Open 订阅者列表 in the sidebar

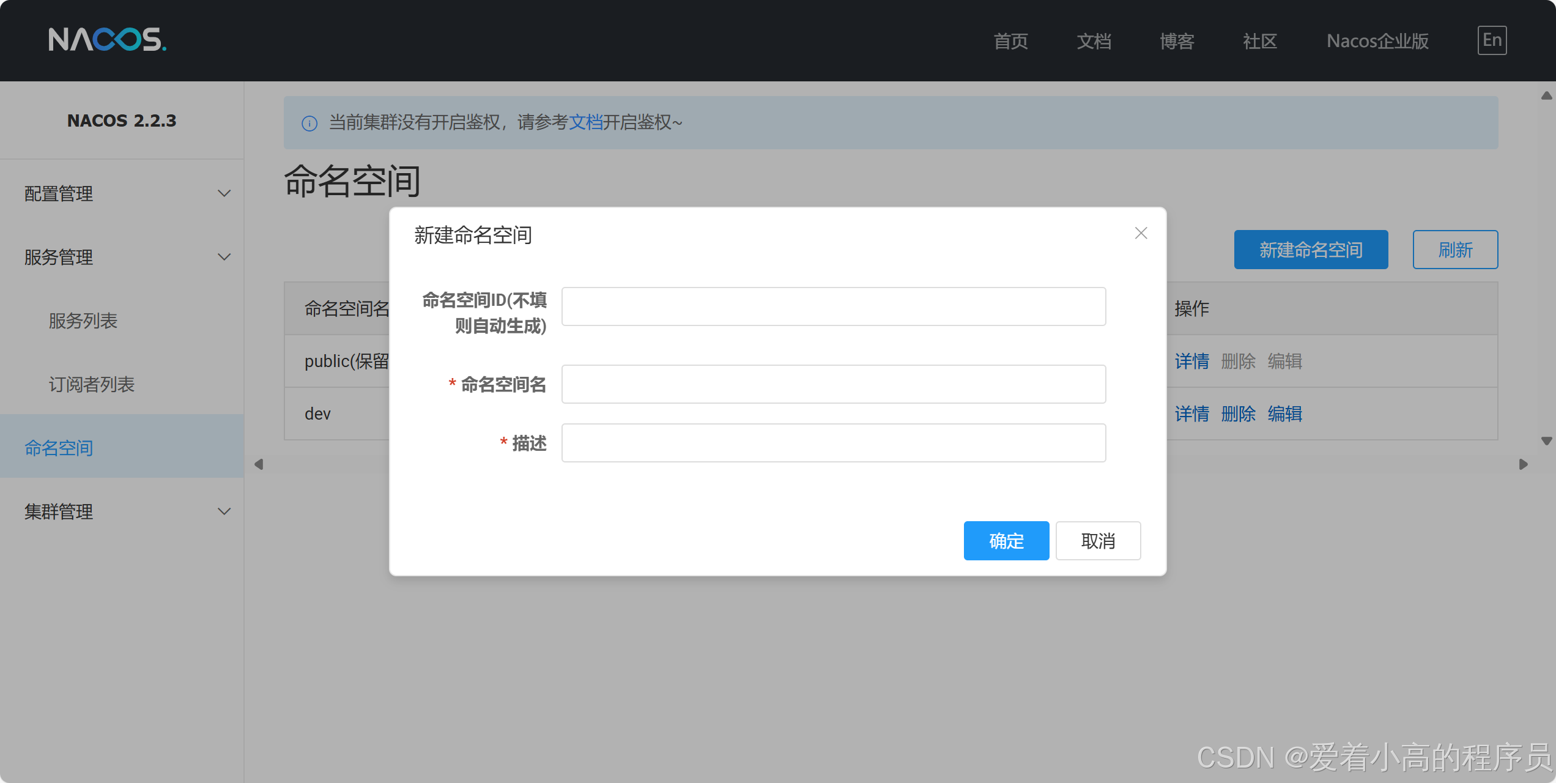click(x=92, y=384)
